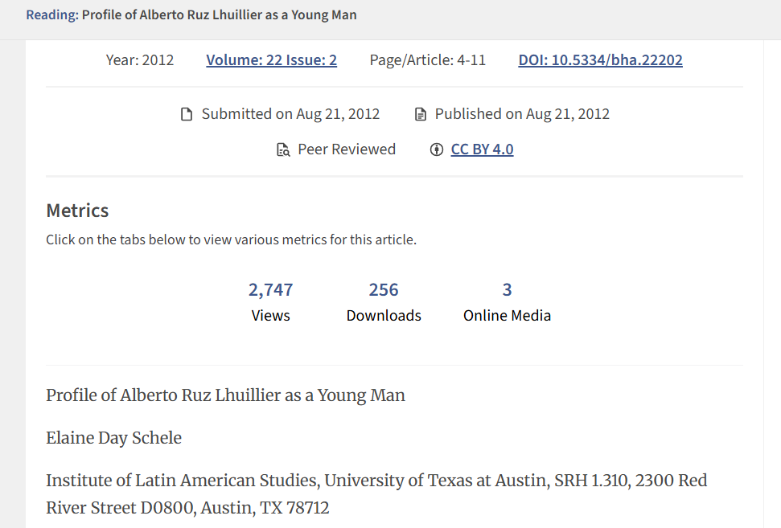This screenshot has height=528, width=781.
Task: Click the Year: 2012 text
Action: [140, 59]
